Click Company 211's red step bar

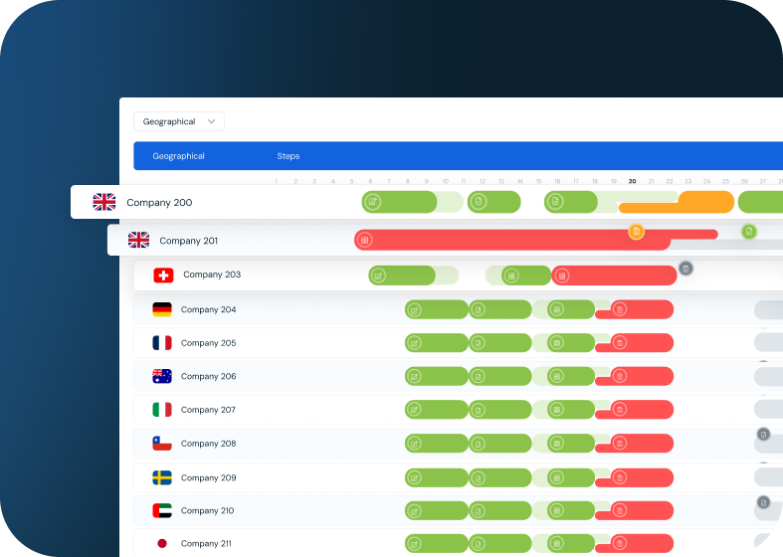(642, 543)
